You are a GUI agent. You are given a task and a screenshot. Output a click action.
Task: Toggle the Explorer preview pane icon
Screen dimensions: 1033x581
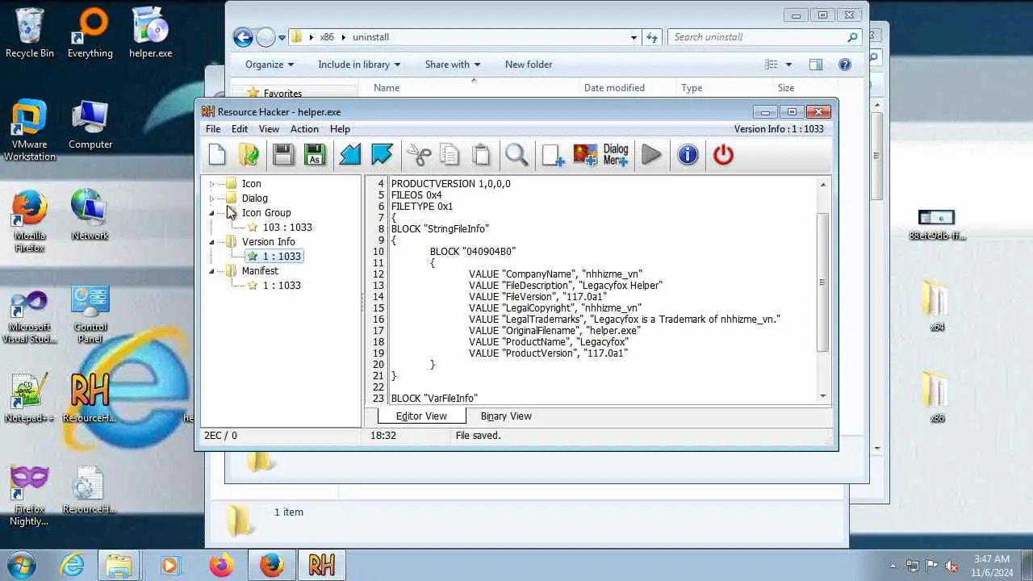point(816,65)
